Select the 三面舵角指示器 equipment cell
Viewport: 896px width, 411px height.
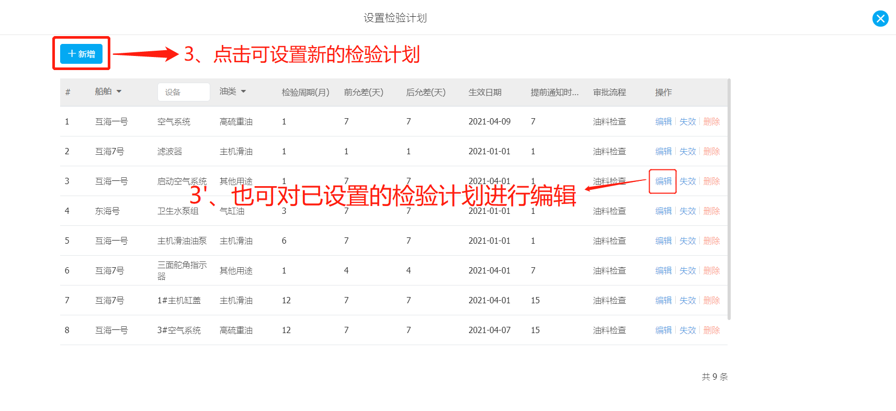pos(182,270)
